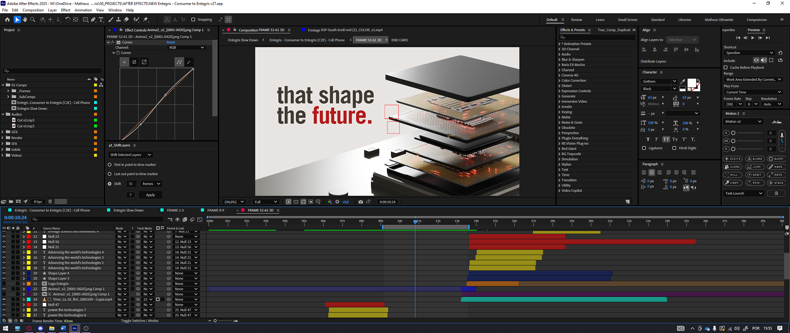This screenshot has width=790, height=333.
Task: Select the Puppet Pin tool
Action: 146,19
